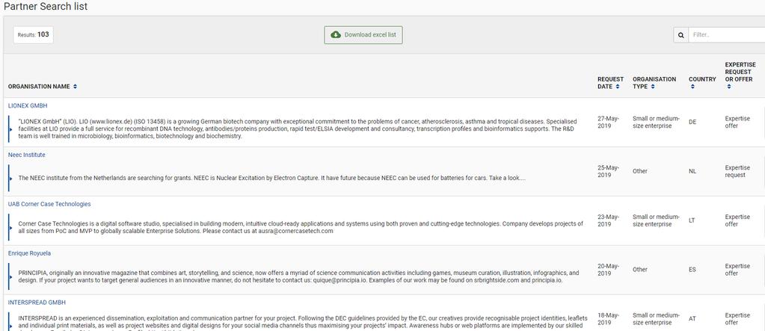Click Expertise request in Neec Institute row

[737, 171]
